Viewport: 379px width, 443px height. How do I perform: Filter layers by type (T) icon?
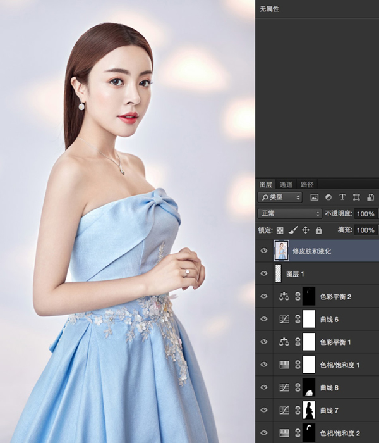tap(342, 197)
